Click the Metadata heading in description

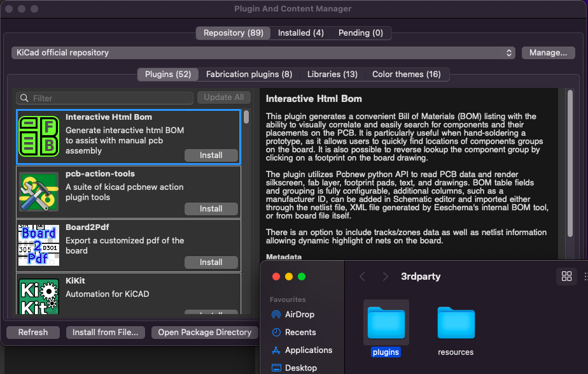(284, 257)
